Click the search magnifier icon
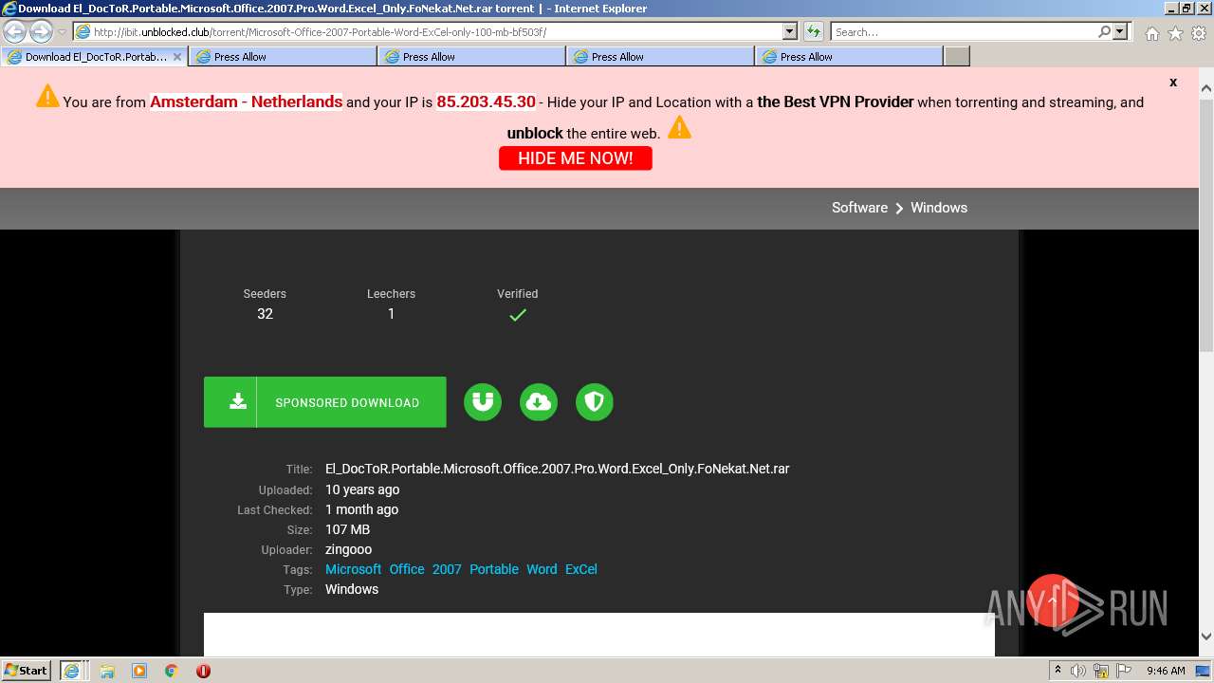The width and height of the screenshot is (1214, 683). (x=1104, y=31)
